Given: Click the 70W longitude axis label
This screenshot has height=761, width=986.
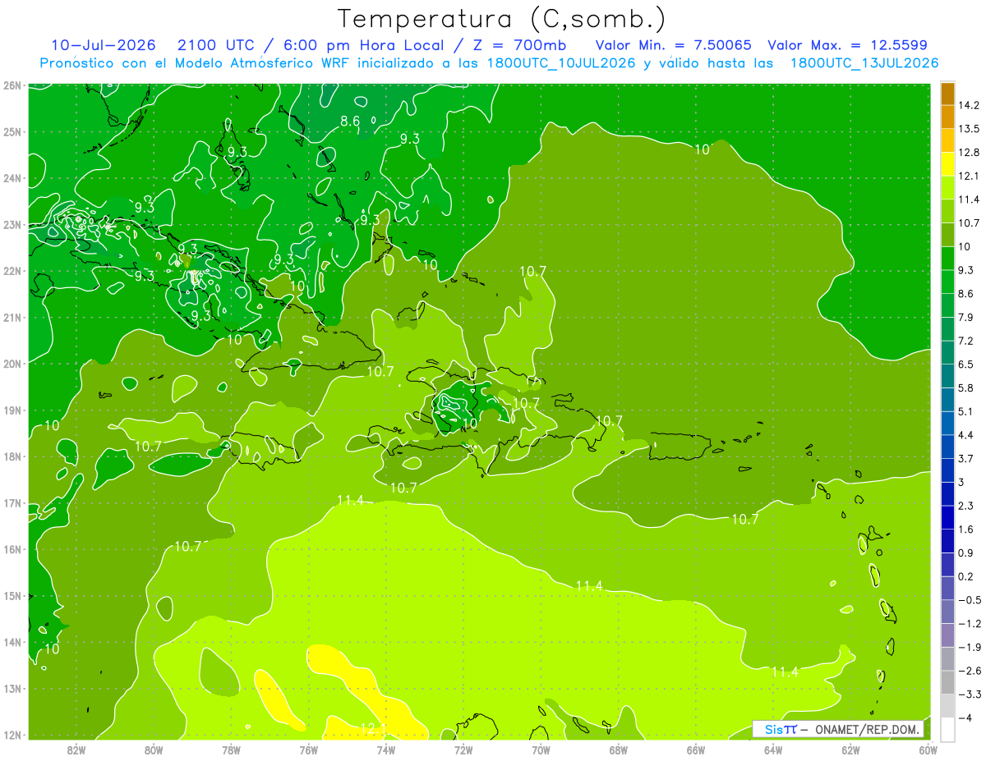Looking at the screenshot, I should (541, 750).
